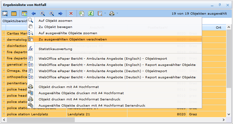The image size is (233, 124).
Task: Click the fx icon beside Statistikauswertung
Action: tap(31, 49)
